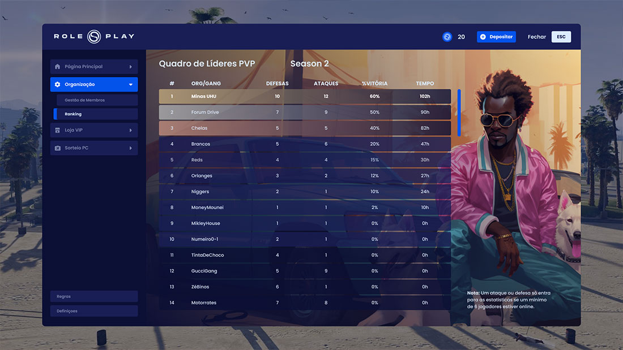Open Gestão de Membros submenu item
The image size is (623, 350).
[96, 100]
